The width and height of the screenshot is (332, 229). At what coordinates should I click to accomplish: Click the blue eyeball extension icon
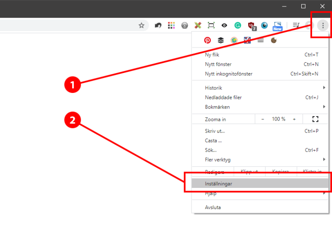point(264,25)
